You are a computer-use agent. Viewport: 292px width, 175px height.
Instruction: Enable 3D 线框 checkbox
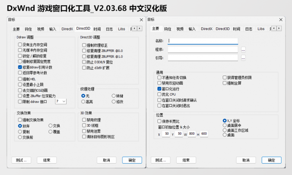coord(84,125)
